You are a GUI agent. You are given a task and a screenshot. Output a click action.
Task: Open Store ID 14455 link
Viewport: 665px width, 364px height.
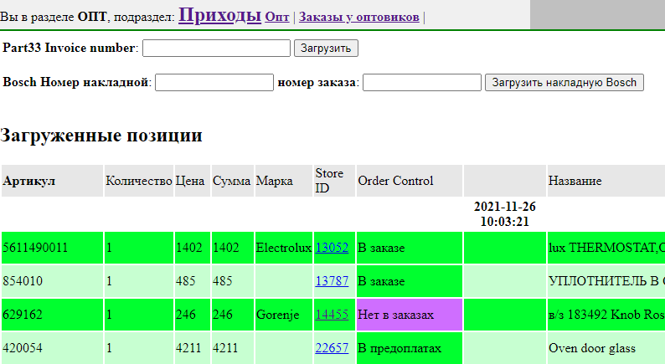tap(332, 315)
